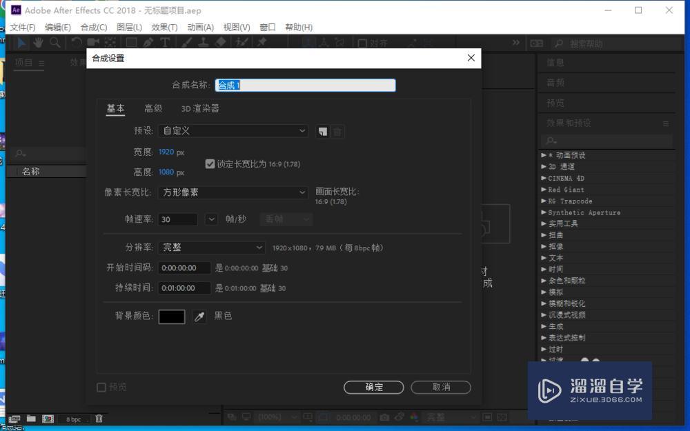Select the Puppet Pin tool
The width and height of the screenshot is (690, 431).
coord(262,43)
